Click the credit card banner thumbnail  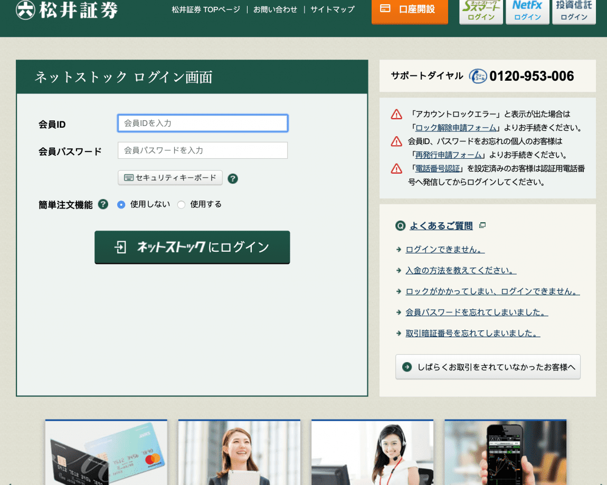click(x=106, y=452)
